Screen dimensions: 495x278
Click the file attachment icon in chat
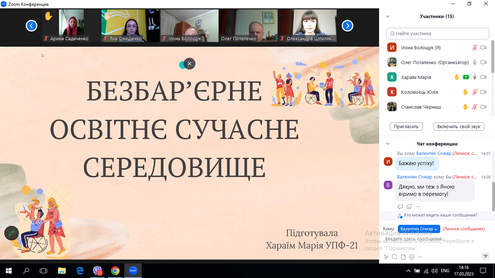coord(403,257)
